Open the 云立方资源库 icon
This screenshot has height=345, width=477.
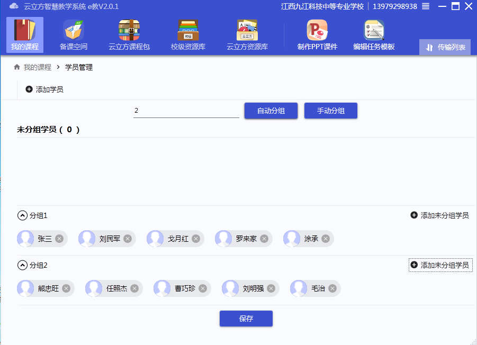click(247, 35)
